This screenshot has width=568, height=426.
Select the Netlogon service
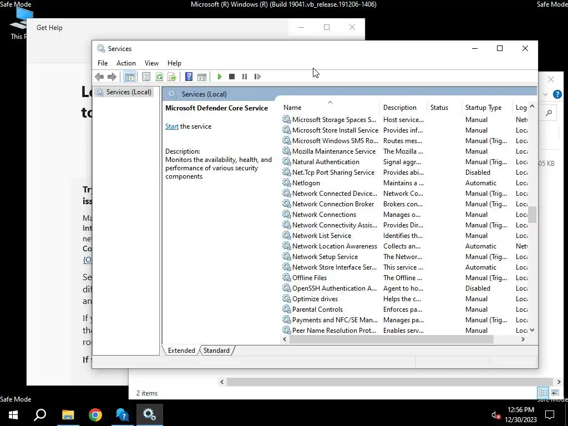point(404,182)
